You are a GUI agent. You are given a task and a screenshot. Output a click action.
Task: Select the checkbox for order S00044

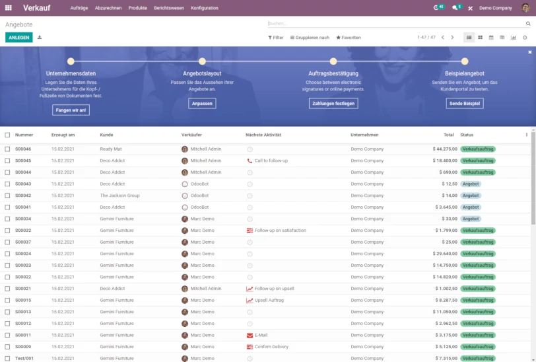[x=7, y=172]
